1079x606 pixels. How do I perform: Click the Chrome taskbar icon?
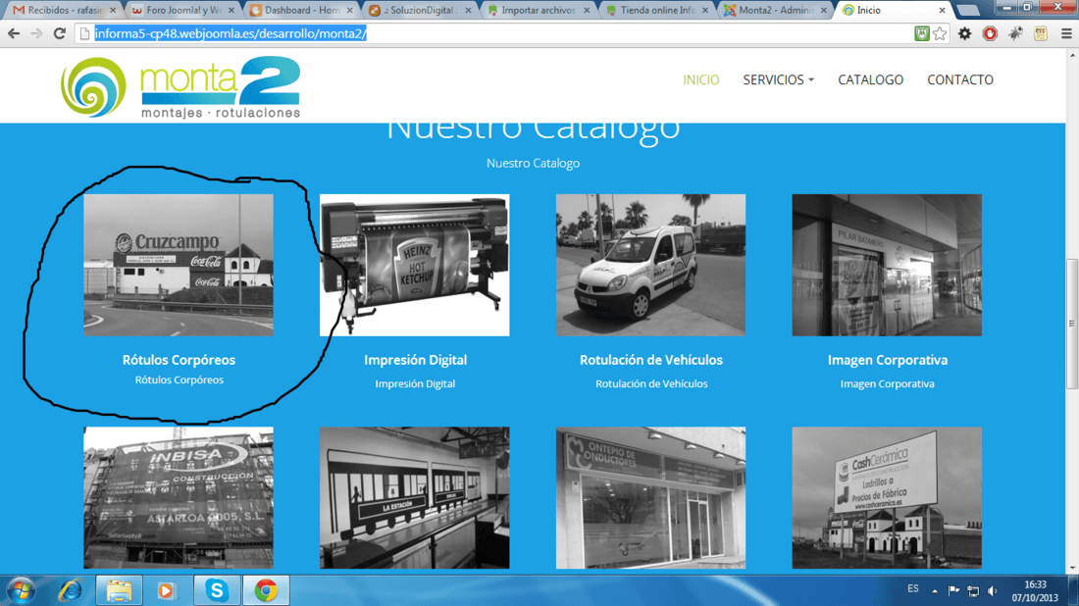tap(266, 591)
